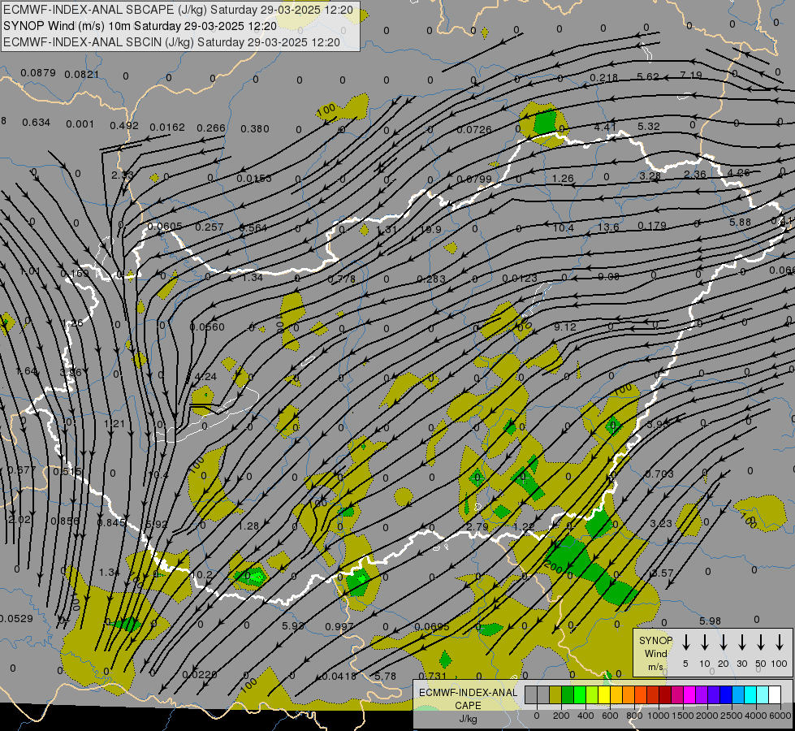Click the map value 0.0879
The height and width of the screenshot is (731, 795).
(x=38, y=73)
